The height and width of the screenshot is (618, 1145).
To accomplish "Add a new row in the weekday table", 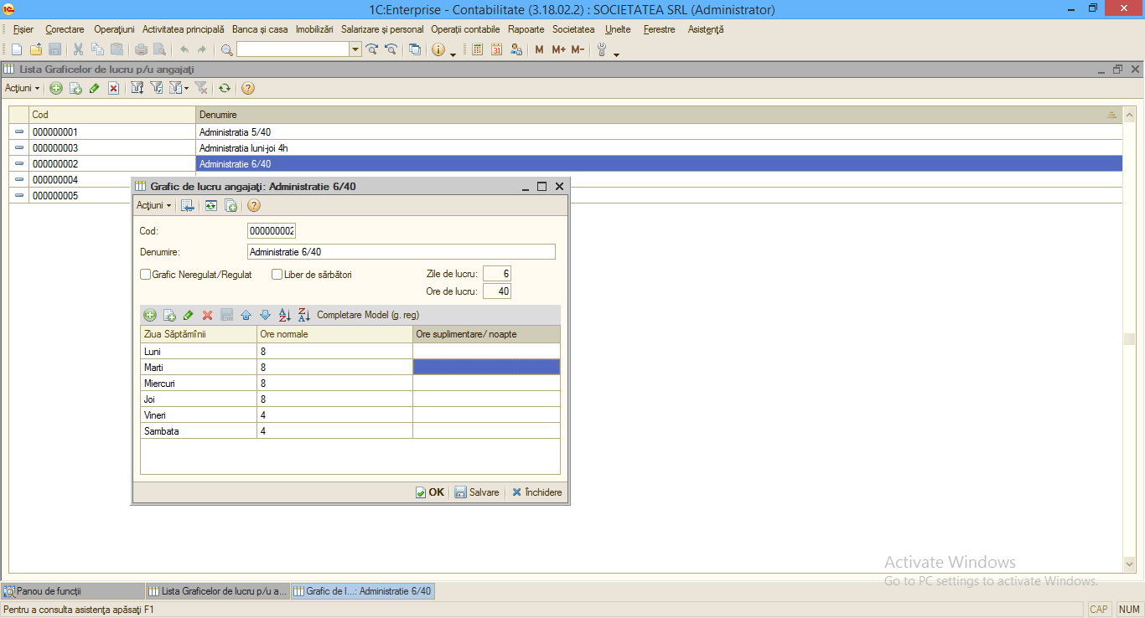I will pyautogui.click(x=150, y=315).
